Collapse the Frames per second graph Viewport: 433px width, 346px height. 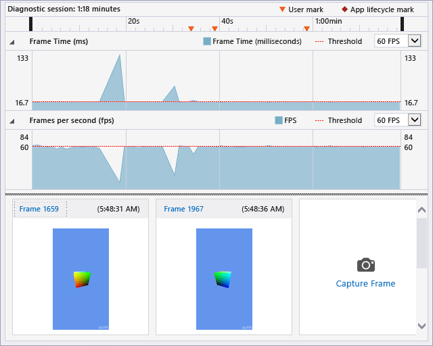coord(12,122)
